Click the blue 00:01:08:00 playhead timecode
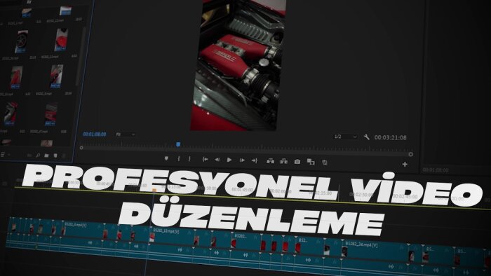The width and height of the screenshot is (491, 276). point(95,134)
